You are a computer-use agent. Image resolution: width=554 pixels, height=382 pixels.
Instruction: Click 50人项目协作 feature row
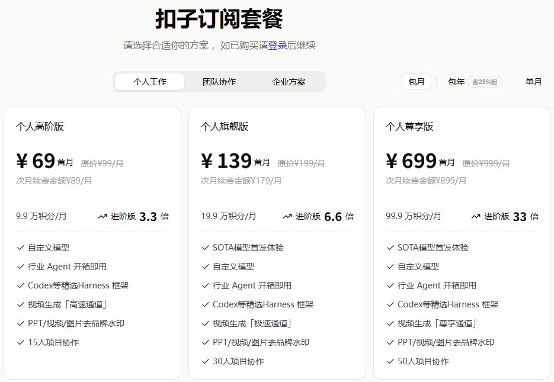[423, 361]
